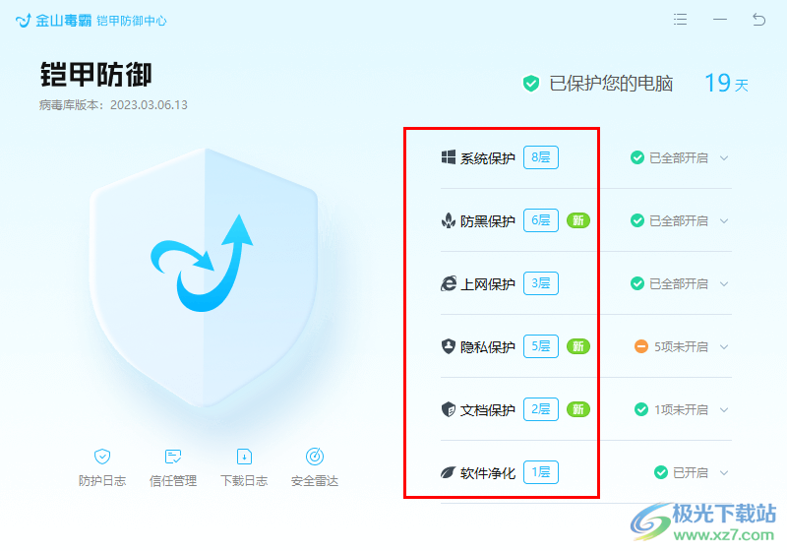787x551 pixels.
Task: Click the 1项未开启 status text
Action: point(681,410)
